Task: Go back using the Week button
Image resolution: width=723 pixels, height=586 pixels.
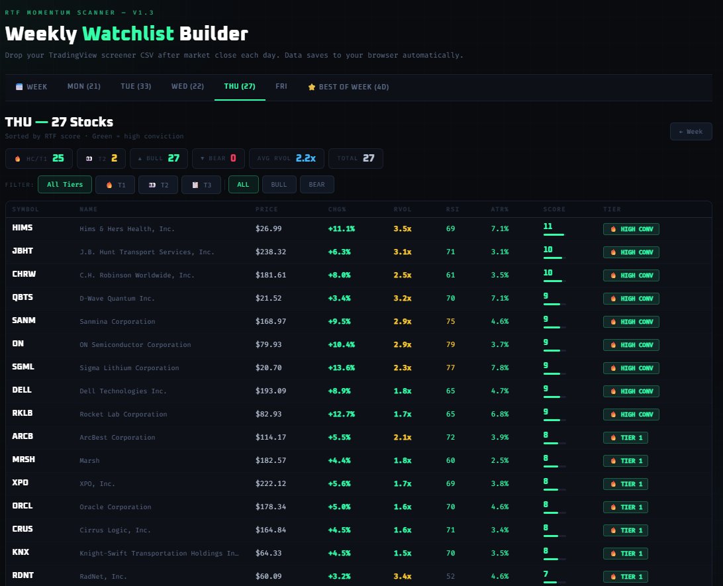Action: [x=691, y=131]
